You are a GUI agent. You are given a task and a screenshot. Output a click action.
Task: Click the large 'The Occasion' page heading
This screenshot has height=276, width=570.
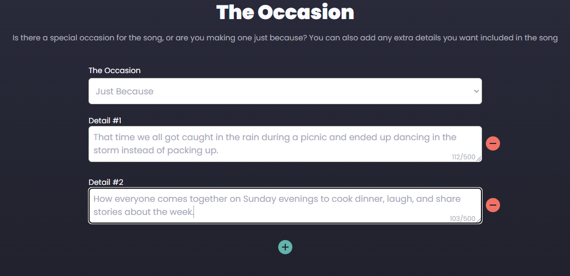pos(285,12)
